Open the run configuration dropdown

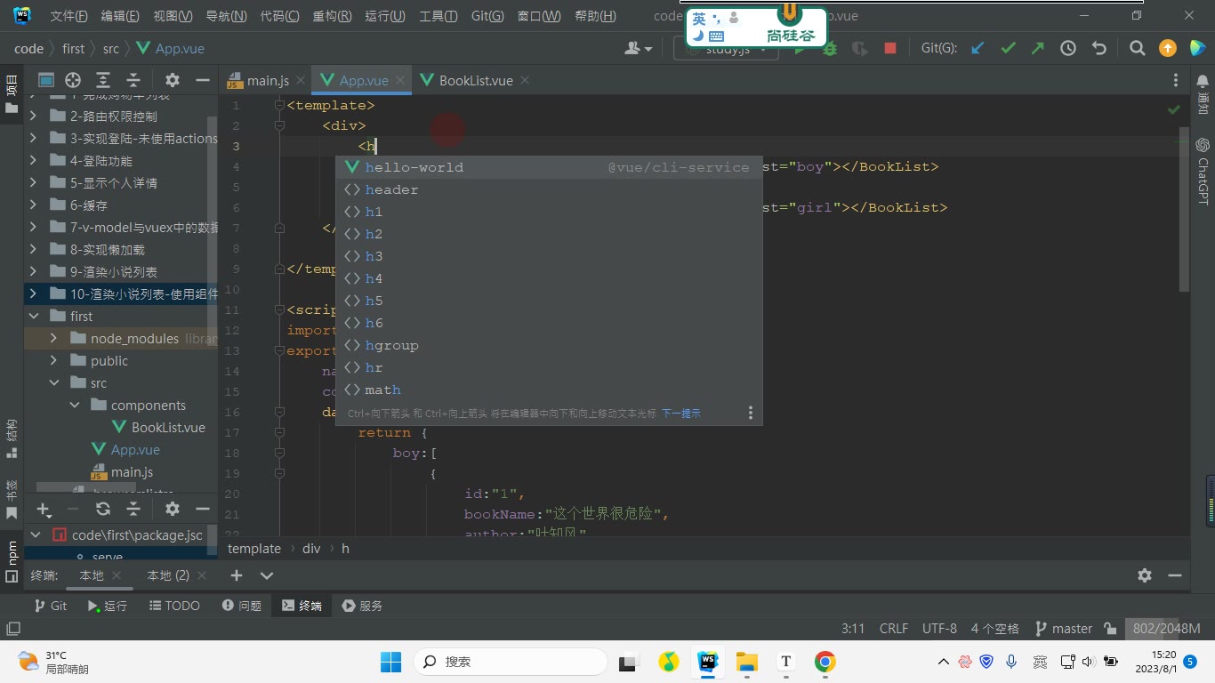coord(726,49)
